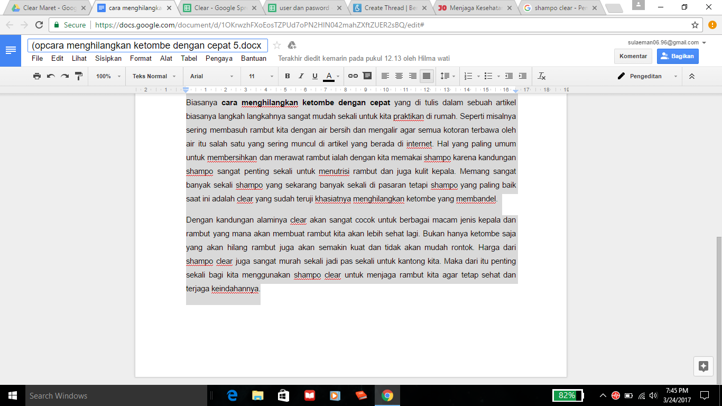Click the Windows Start button
Image resolution: width=722 pixels, height=406 pixels.
13,395
